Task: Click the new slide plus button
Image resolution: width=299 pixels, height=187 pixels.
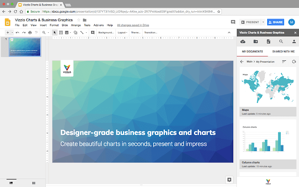Action: tap(7, 33)
